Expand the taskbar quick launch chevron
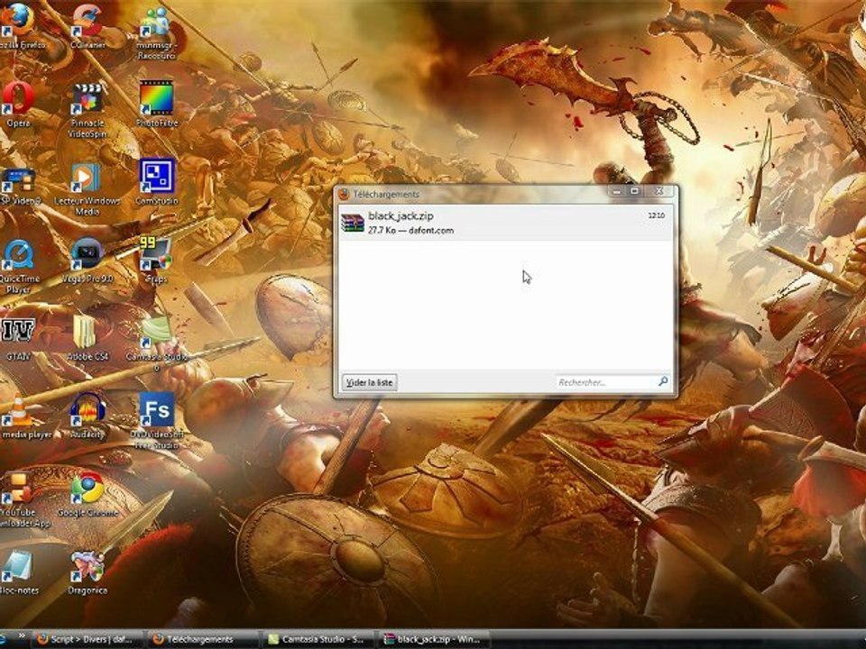The width and height of the screenshot is (866, 649). [22, 636]
